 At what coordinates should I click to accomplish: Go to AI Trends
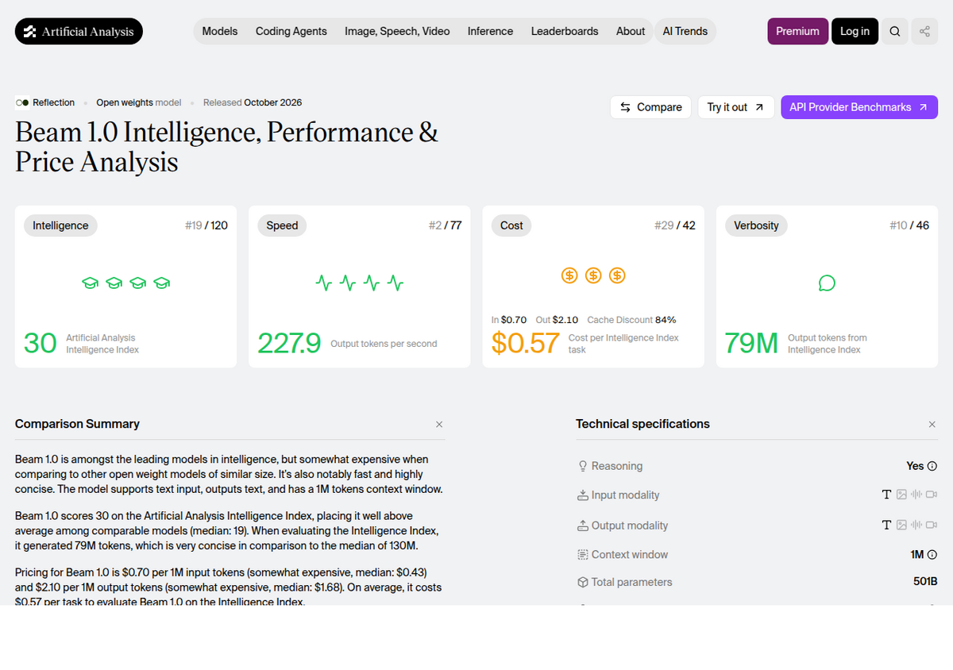(685, 32)
